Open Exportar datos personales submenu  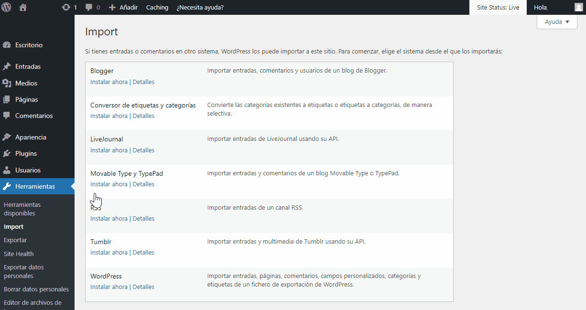coord(23,271)
